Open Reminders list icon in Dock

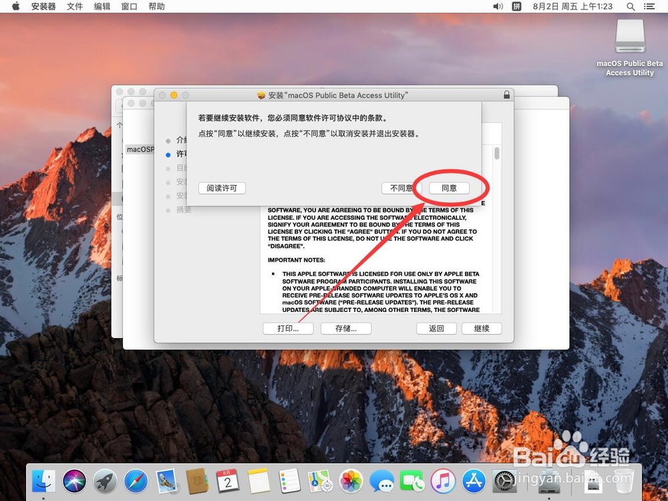[x=289, y=482]
